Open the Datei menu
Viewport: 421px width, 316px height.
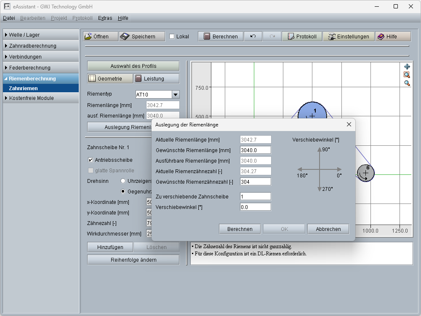click(x=9, y=18)
